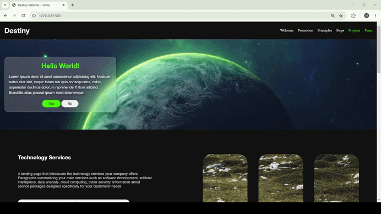Open the tab search dropdown arrow
Viewport: 381px width, 214px height.
click(x=5, y=5)
